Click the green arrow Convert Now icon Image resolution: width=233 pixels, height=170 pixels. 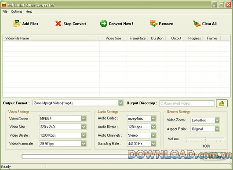coord(103,24)
